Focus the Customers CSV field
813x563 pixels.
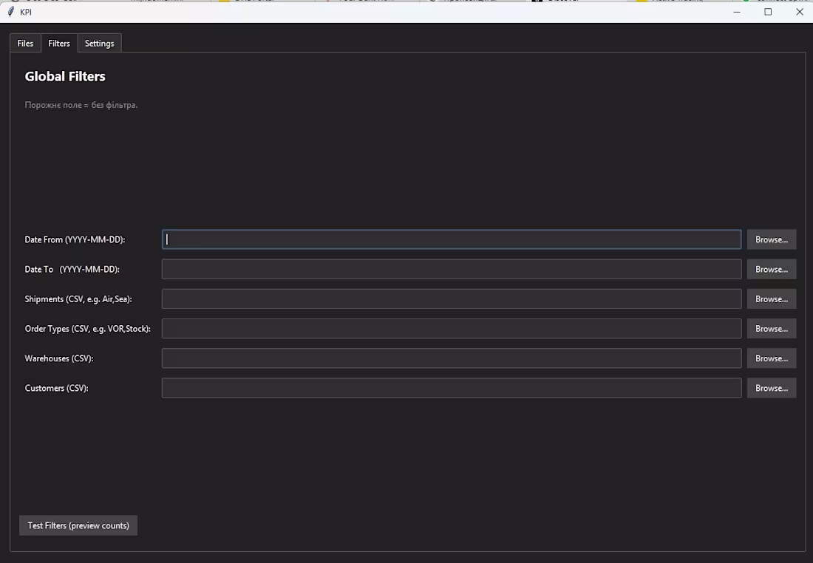coord(451,387)
